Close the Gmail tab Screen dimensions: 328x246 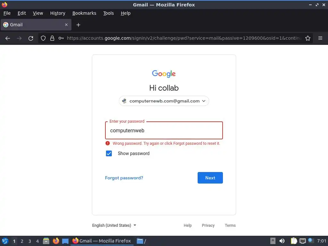[66, 25]
